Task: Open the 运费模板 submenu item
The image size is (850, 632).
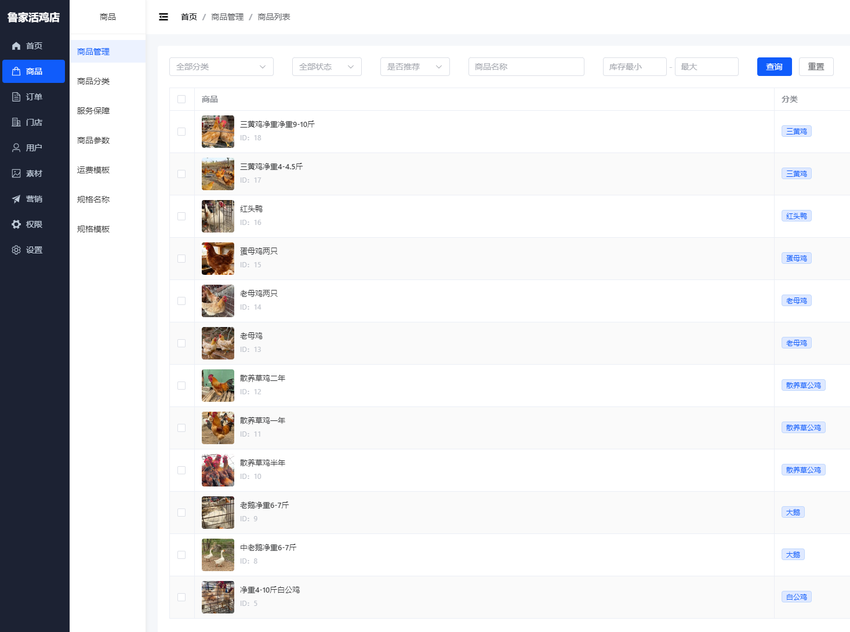Action: click(93, 170)
